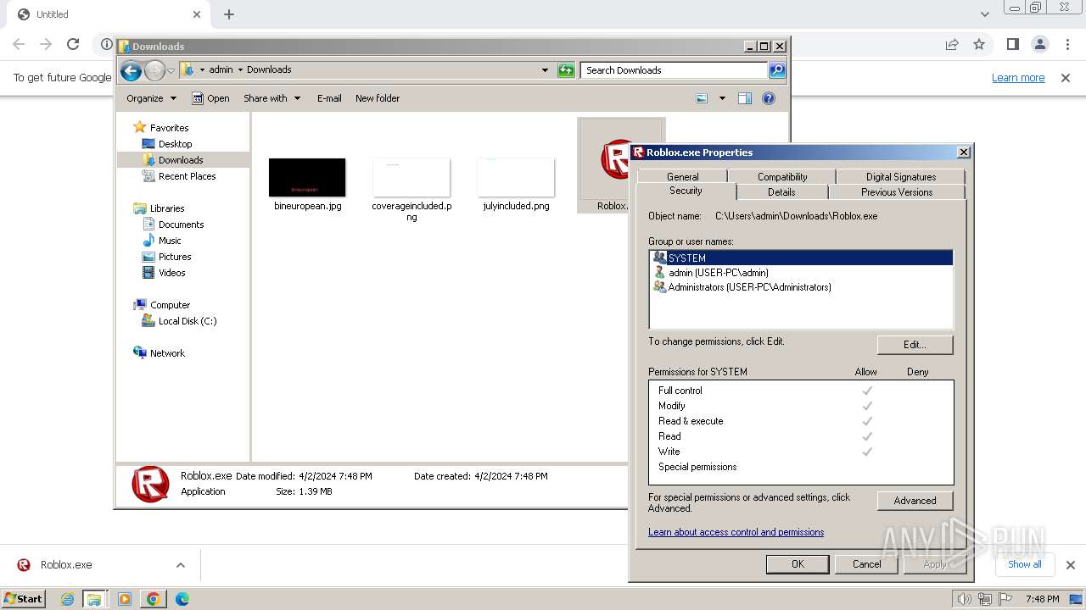Expand the address bar history dropdown
Image resolution: width=1086 pixels, height=610 pixels.
[545, 70]
